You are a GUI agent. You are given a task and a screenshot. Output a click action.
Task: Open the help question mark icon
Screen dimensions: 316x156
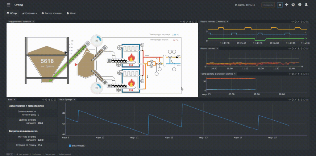[300, 5]
